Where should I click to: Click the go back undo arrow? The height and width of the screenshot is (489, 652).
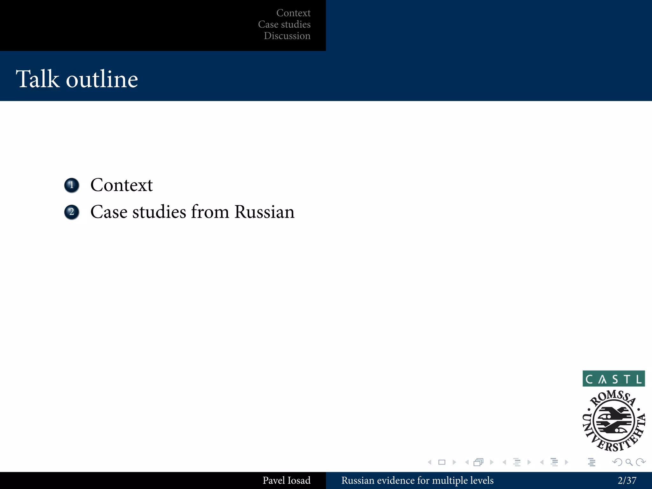click(617, 462)
